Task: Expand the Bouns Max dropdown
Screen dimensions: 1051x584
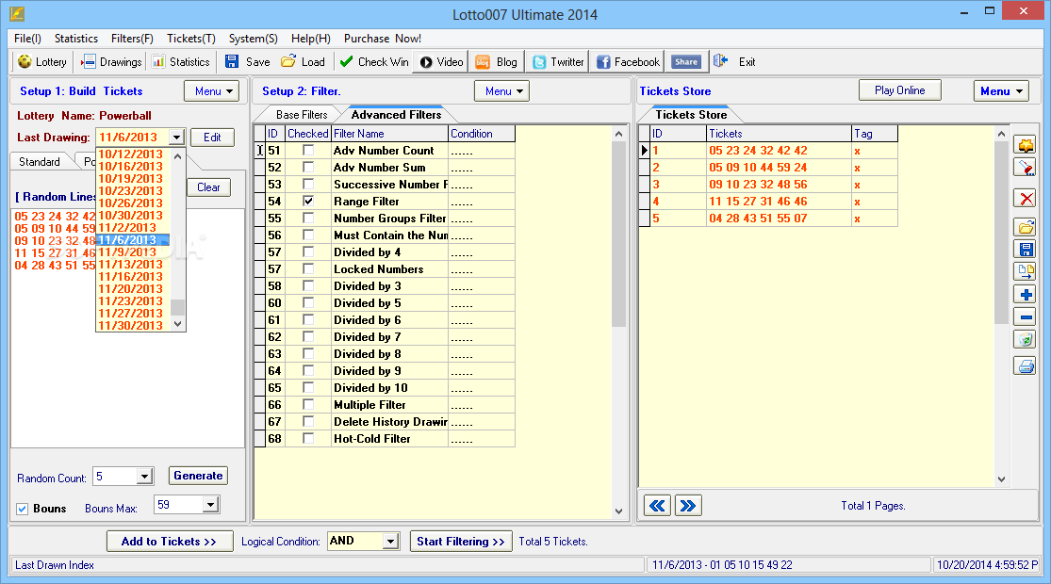Action: [210, 505]
